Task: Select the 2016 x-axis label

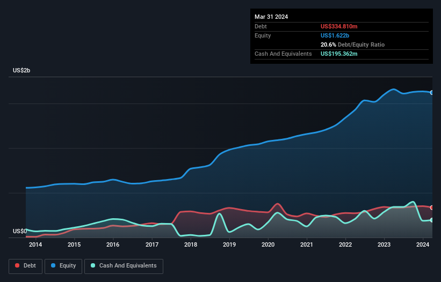Action: 113,245
